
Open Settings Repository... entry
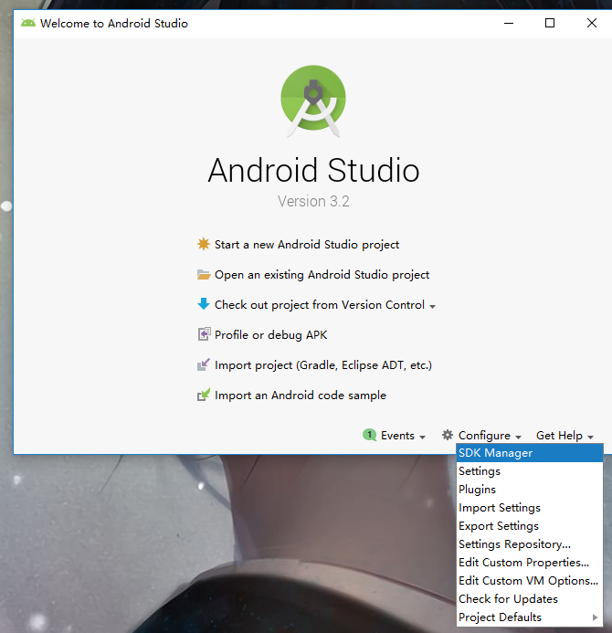[x=530, y=544]
